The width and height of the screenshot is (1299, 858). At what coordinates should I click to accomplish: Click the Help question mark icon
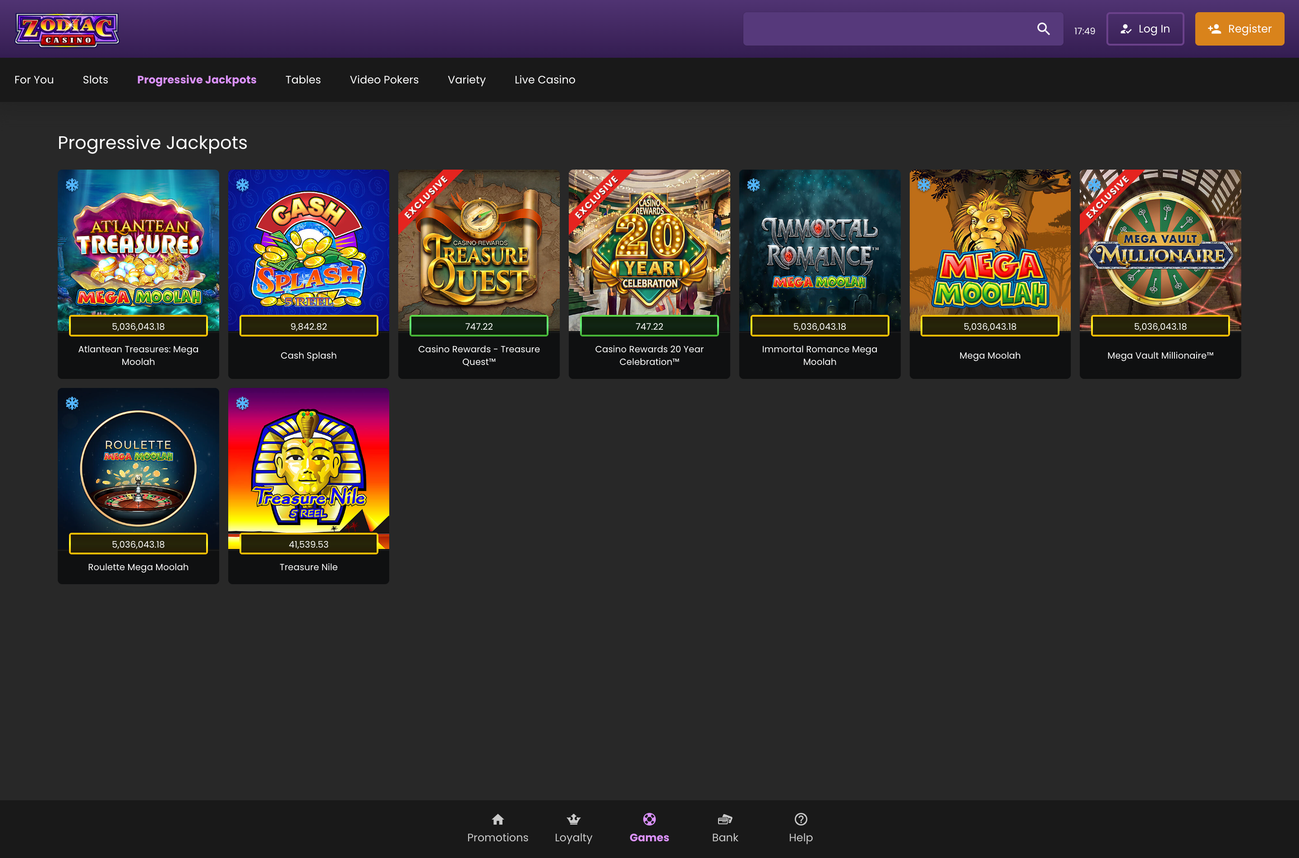click(x=801, y=819)
